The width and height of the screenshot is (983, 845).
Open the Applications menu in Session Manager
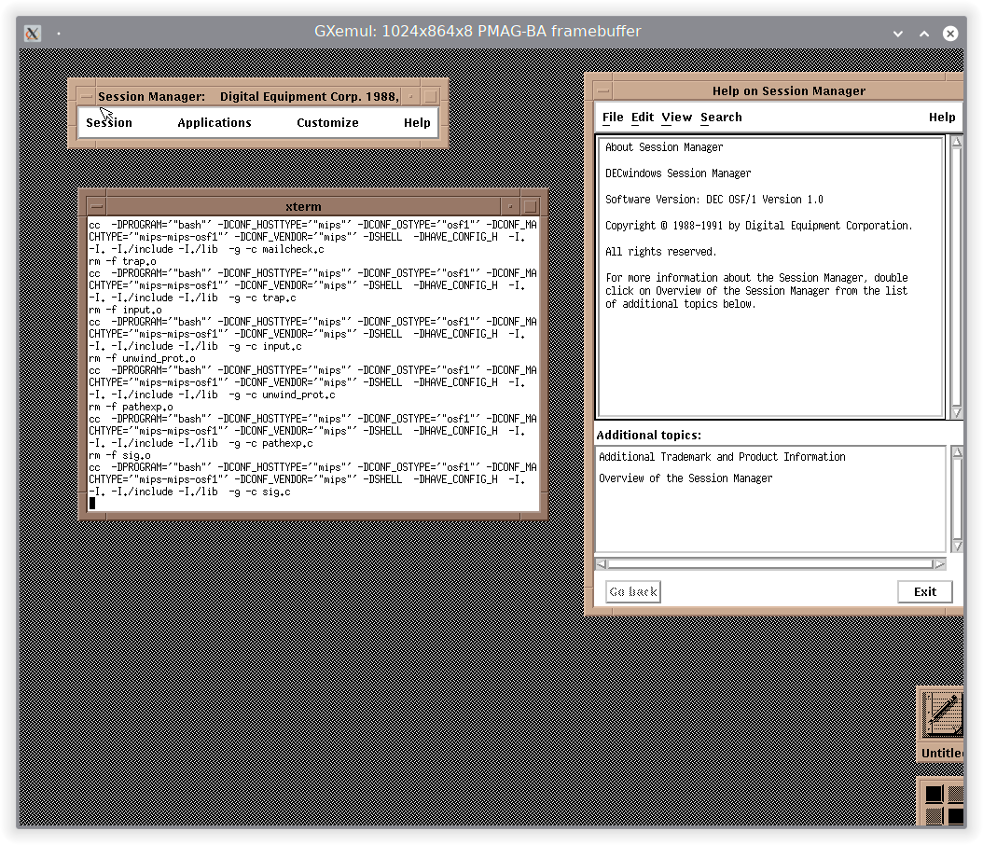[x=215, y=123]
